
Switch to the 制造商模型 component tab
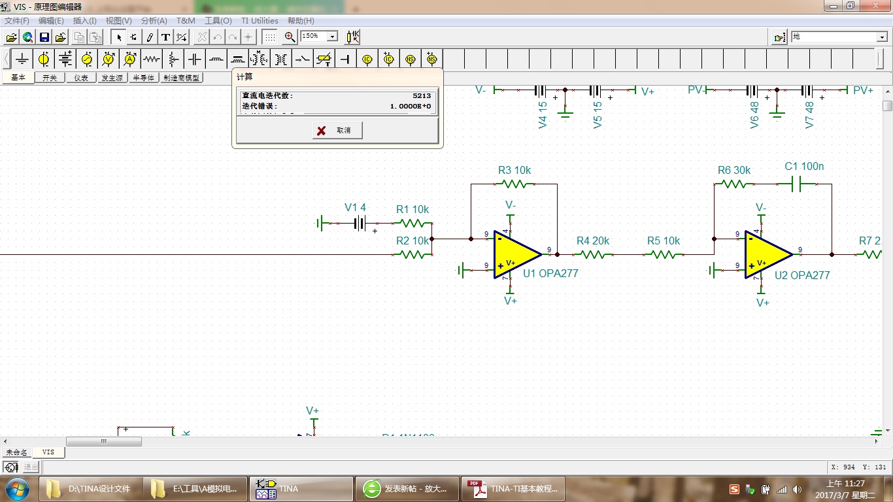182,78
